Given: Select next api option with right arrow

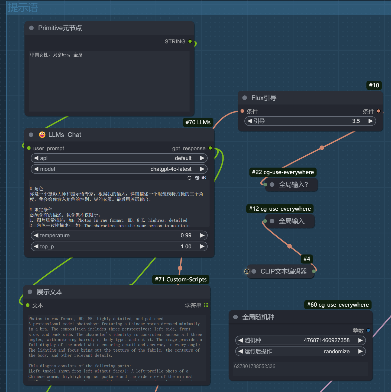Looking at the screenshot, I should 202,158.
